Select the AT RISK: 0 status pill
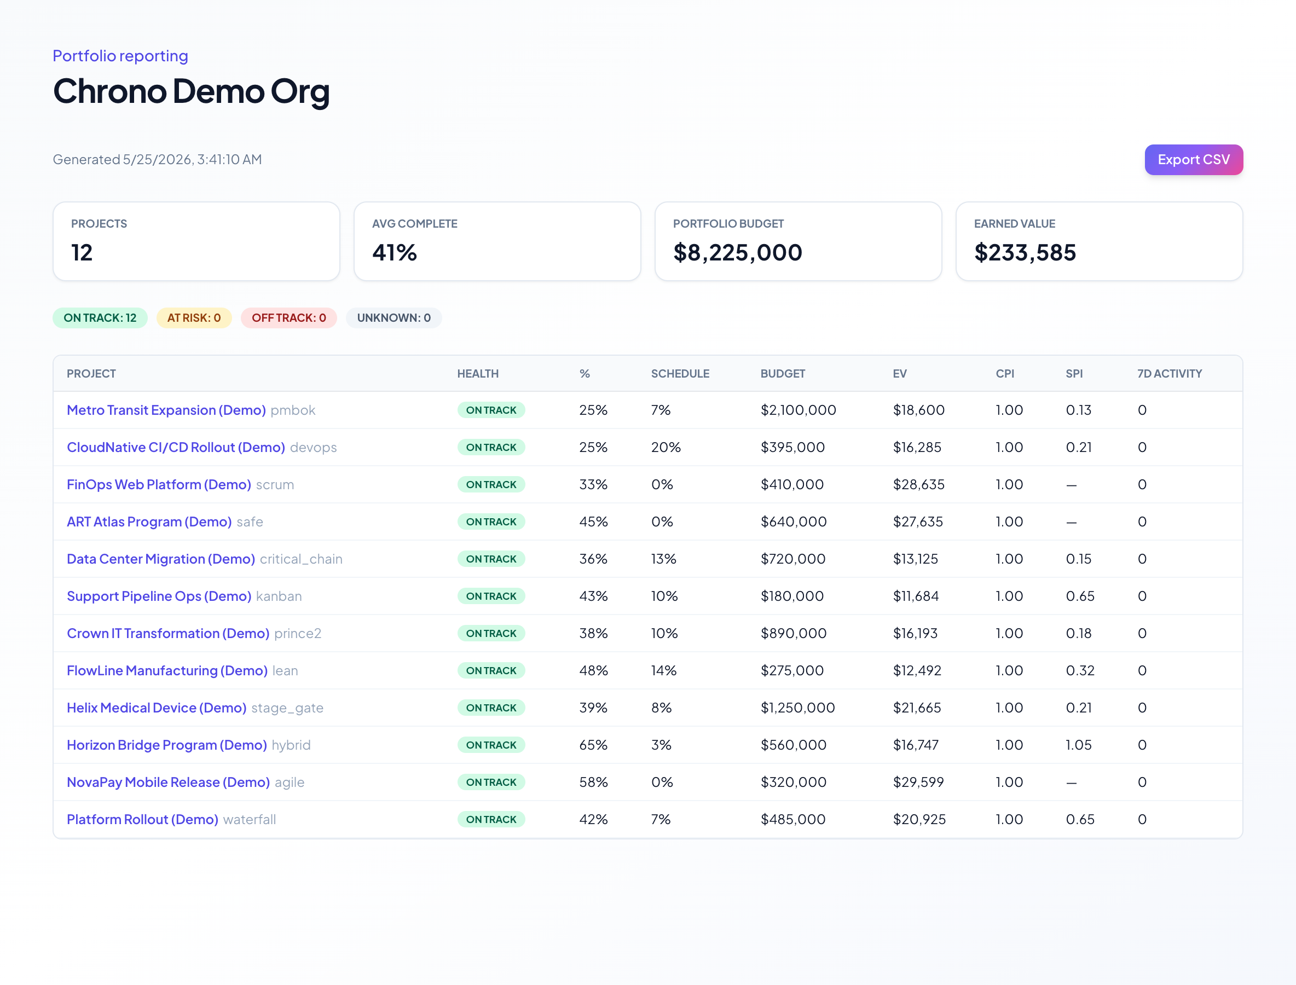The width and height of the screenshot is (1296, 985). [194, 318]
